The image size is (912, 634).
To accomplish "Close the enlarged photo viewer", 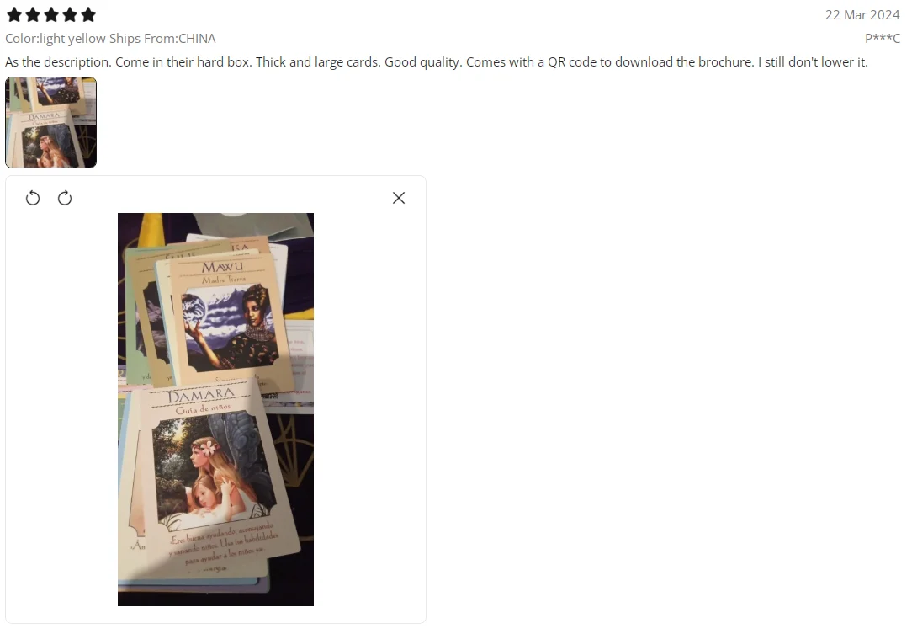I will click(399, 198).
